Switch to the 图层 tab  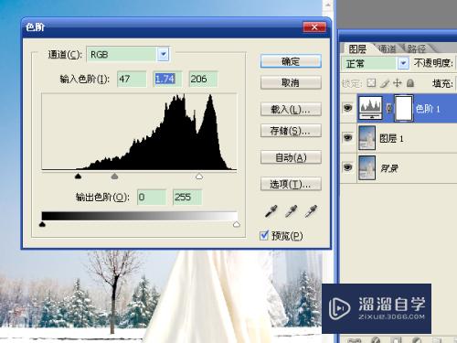click(x=357, y=48)
